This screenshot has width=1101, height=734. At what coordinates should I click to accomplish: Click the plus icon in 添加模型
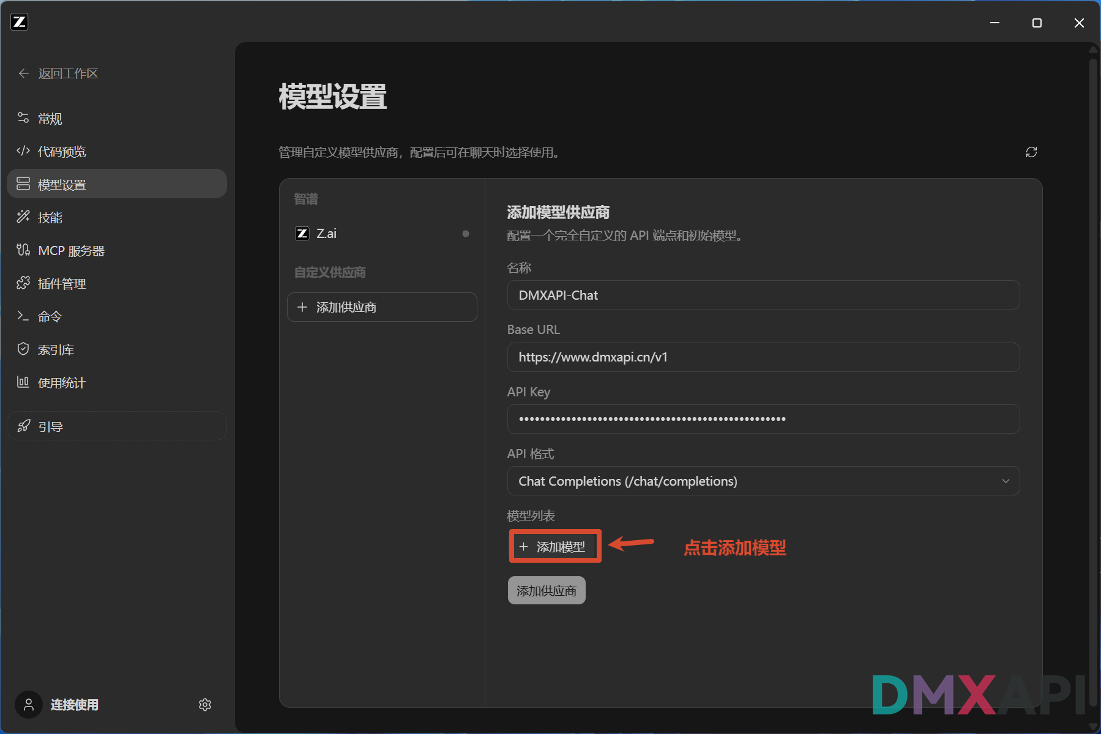click(x=523, y=547)
